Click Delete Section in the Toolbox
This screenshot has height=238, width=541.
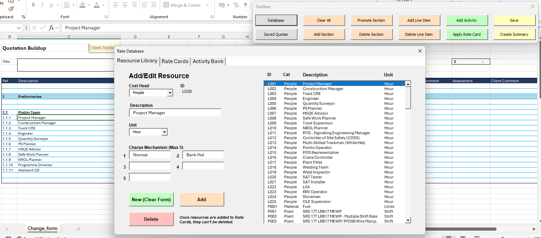coord(371,34)
